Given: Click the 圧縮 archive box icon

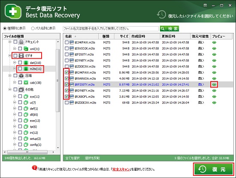Looking at the screenshot, I should point(21,75).
